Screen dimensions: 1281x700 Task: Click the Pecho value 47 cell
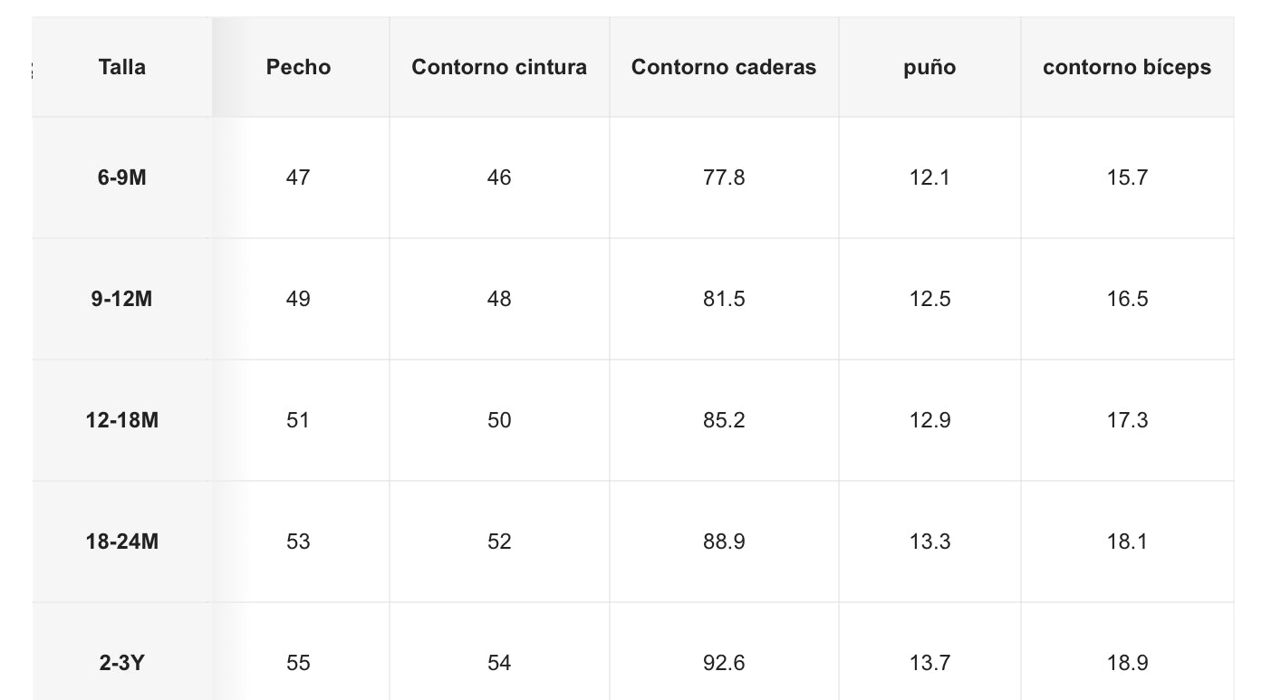tap(298, 177)
